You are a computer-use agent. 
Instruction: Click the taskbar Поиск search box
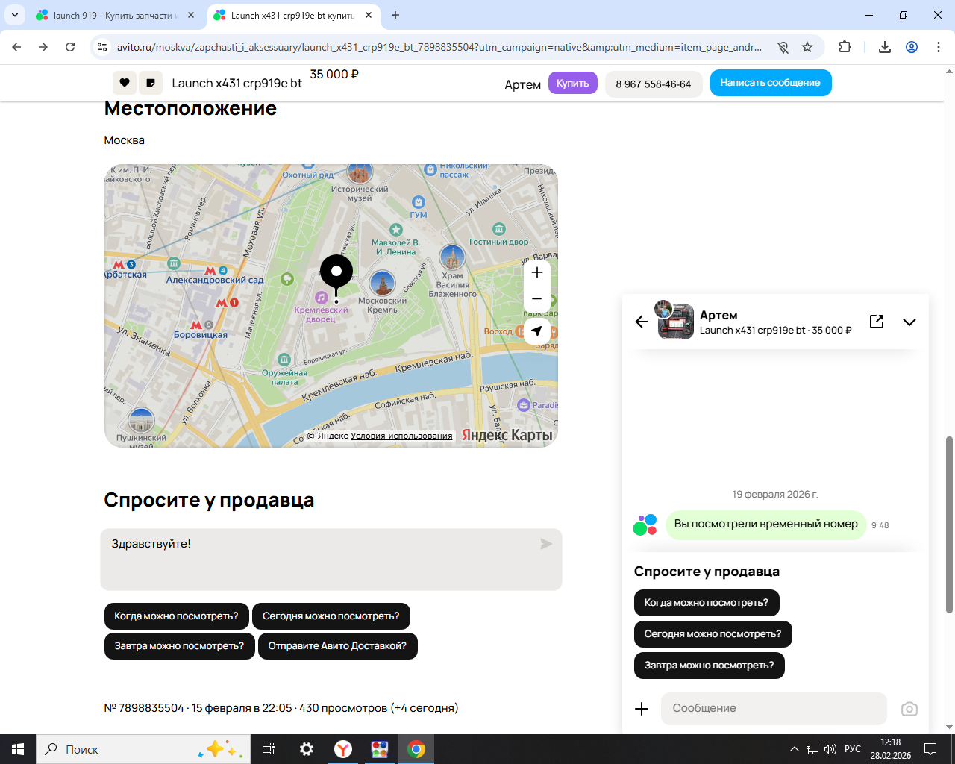click(142, 749)
